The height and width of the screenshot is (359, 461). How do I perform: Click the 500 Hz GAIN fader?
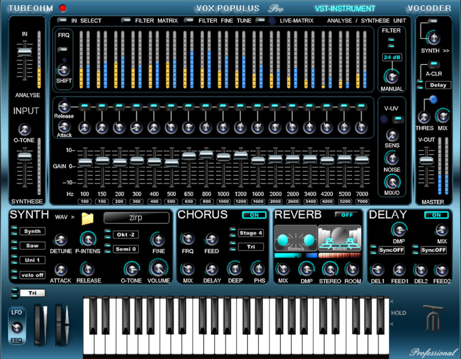(171, 163)
